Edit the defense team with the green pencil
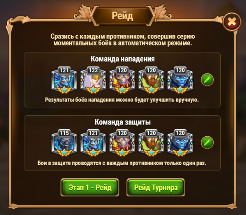Image resolution: width=246 pixels, height=215 pixels. pyautogui.click(x=207, y=142)
